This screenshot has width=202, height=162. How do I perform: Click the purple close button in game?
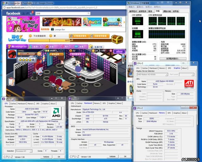pyautogui.click(x=119, y=51)
